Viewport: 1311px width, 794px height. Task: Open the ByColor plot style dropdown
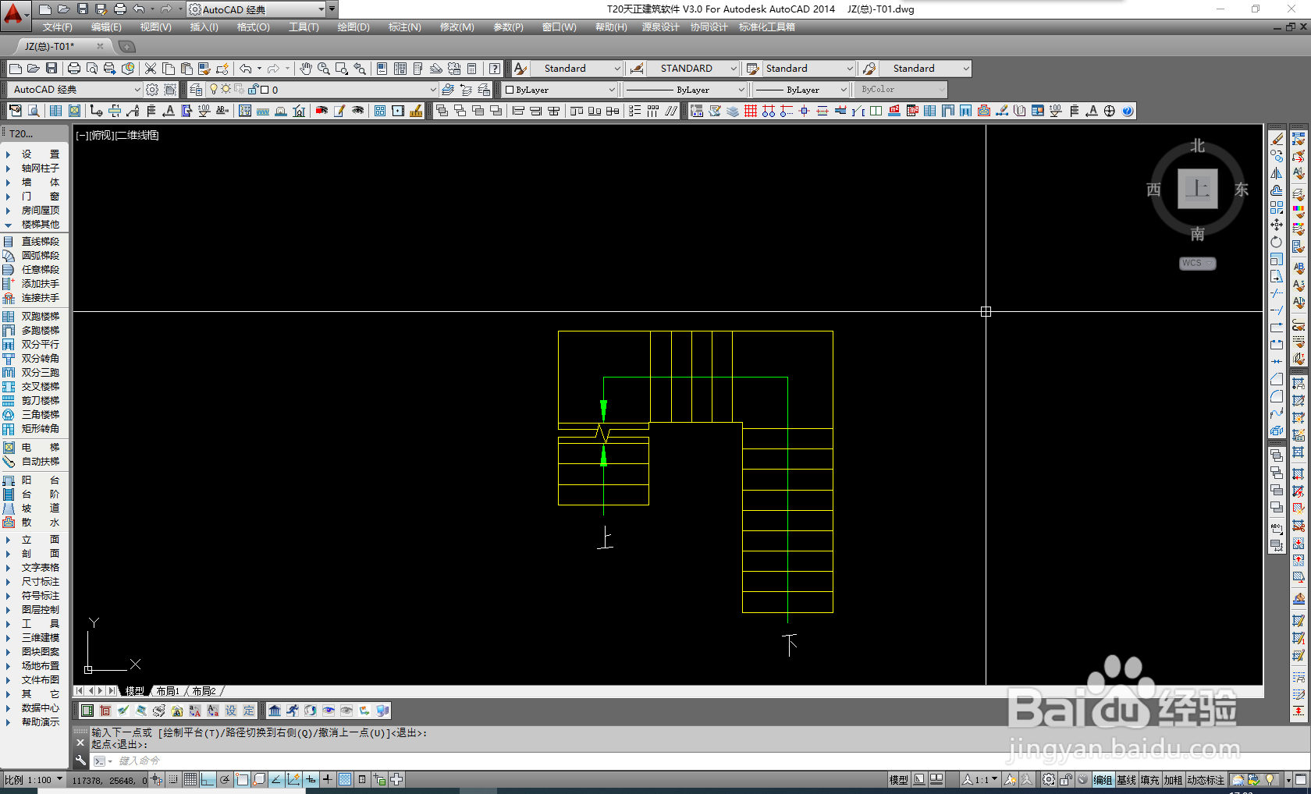(901, 90)
